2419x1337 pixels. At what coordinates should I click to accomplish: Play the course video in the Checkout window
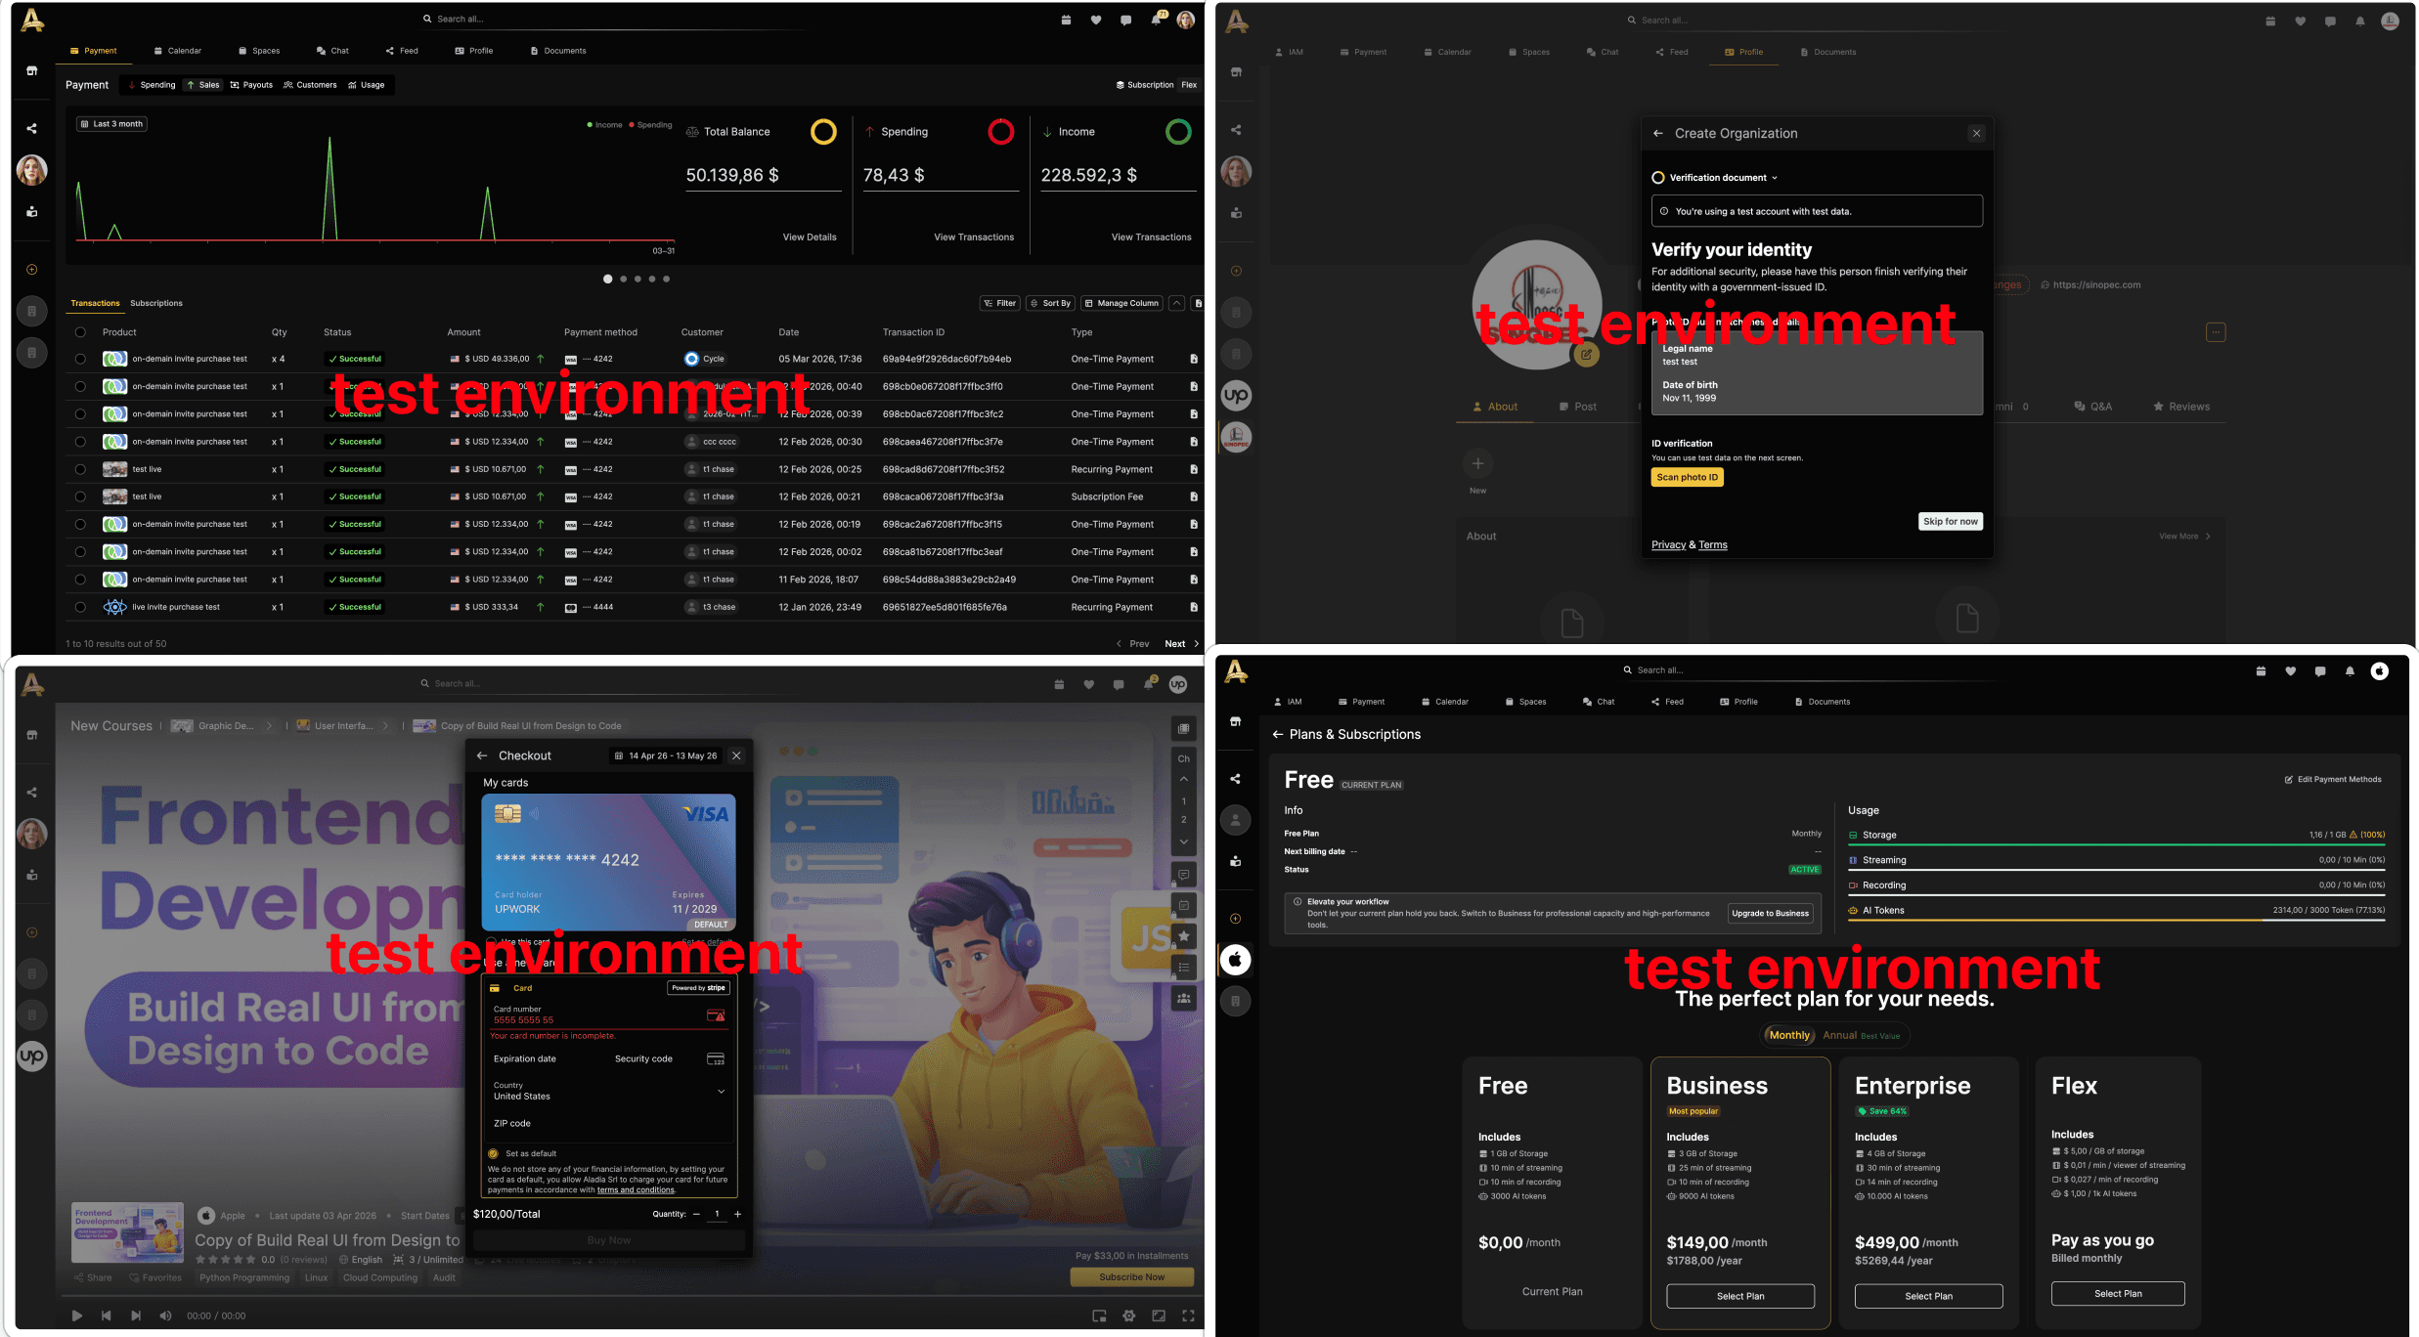click(76, 1315)
